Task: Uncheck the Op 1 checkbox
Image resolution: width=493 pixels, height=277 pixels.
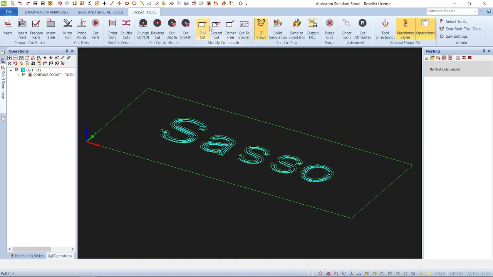Action: coord(17,70)
